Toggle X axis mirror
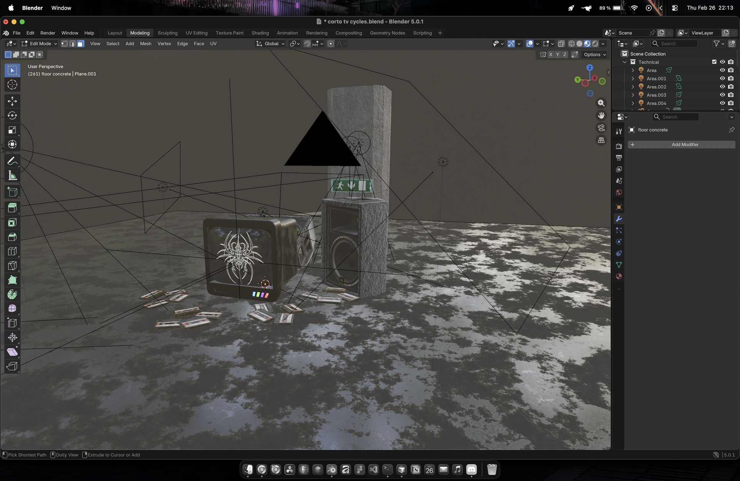Screen dimensions: 740x481 click(x=550, y=54)
